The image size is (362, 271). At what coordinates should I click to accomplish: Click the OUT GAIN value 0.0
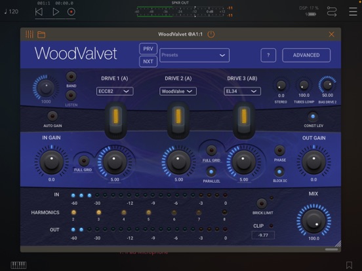pyautogui.click(x=313, y=180)
